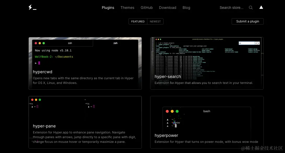The width and height of the screenshot is (285, 153).
Task: Click hyper-search description about searching text
Action: [204, 83]
